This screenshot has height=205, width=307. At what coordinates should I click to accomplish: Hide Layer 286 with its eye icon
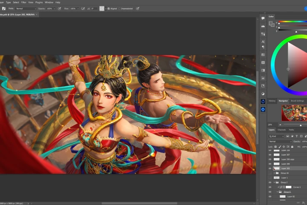[270, 164]
